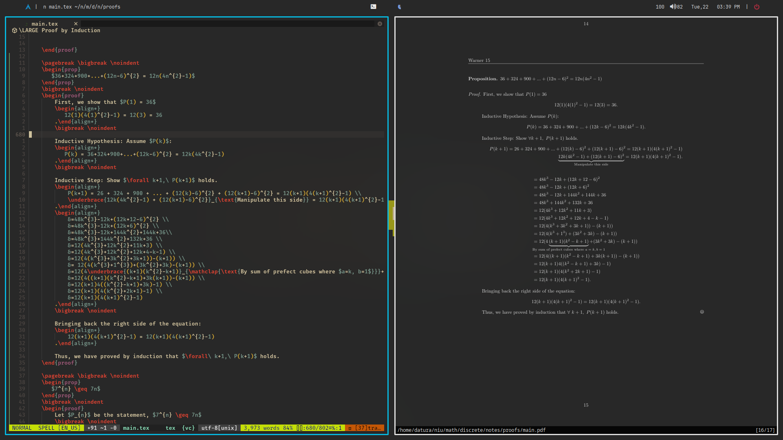The image size is (783, 440).
Task: Open the terminal icon in top bar
Action: pos(373,7)
